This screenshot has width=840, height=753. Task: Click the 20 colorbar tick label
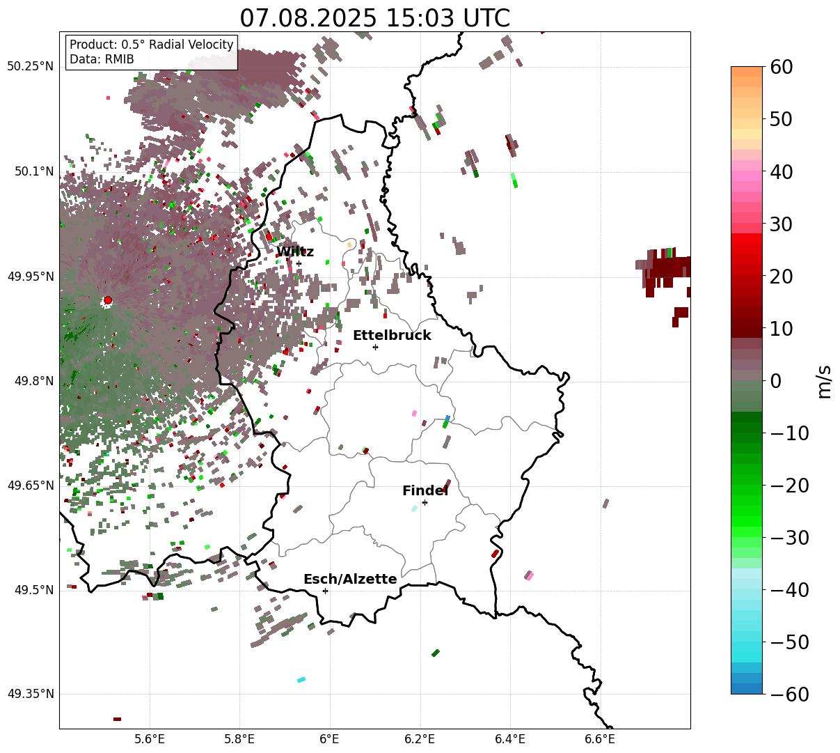[x=781, y=277]
